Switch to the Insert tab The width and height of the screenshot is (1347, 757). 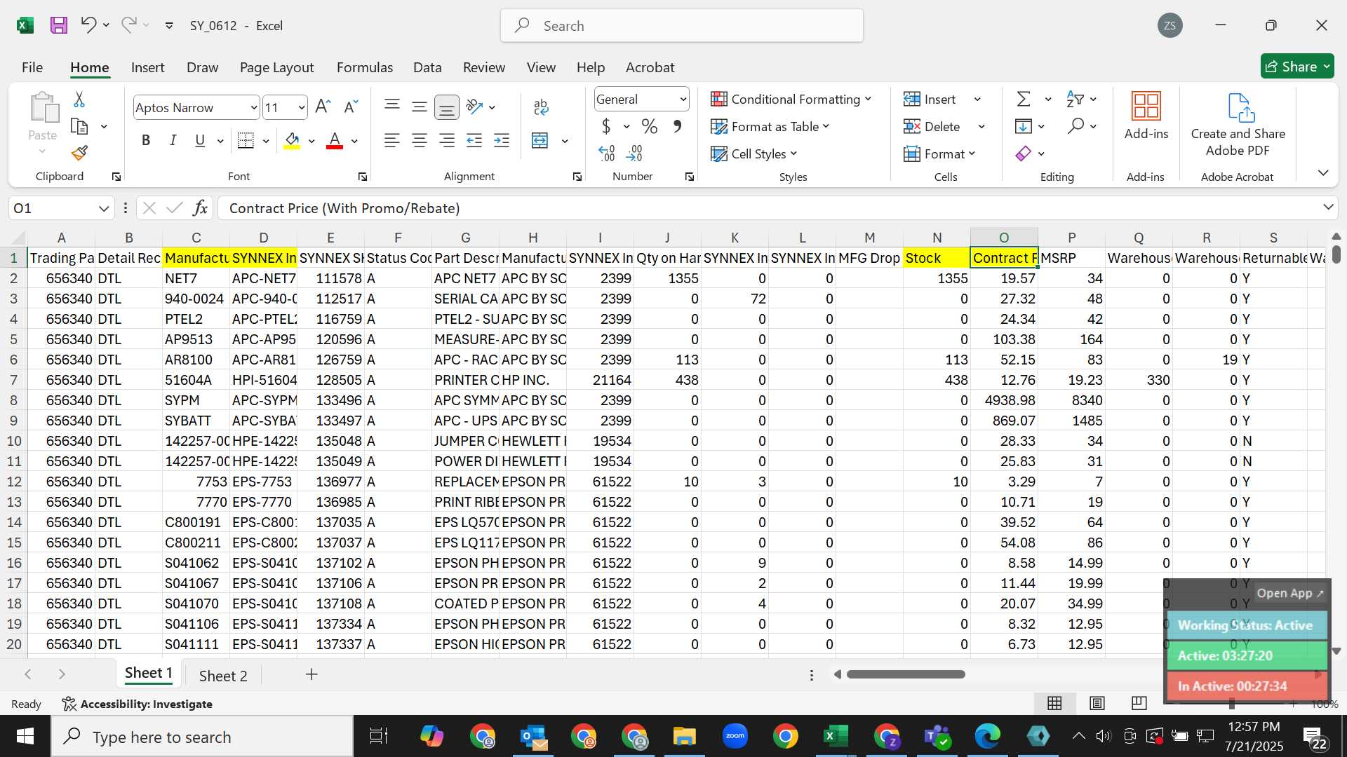click(x=147, y=67)
